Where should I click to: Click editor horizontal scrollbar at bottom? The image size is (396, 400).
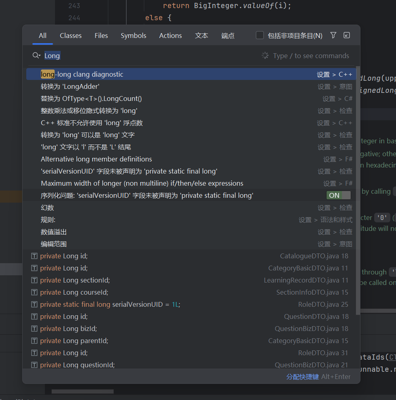tap(82, 392)
